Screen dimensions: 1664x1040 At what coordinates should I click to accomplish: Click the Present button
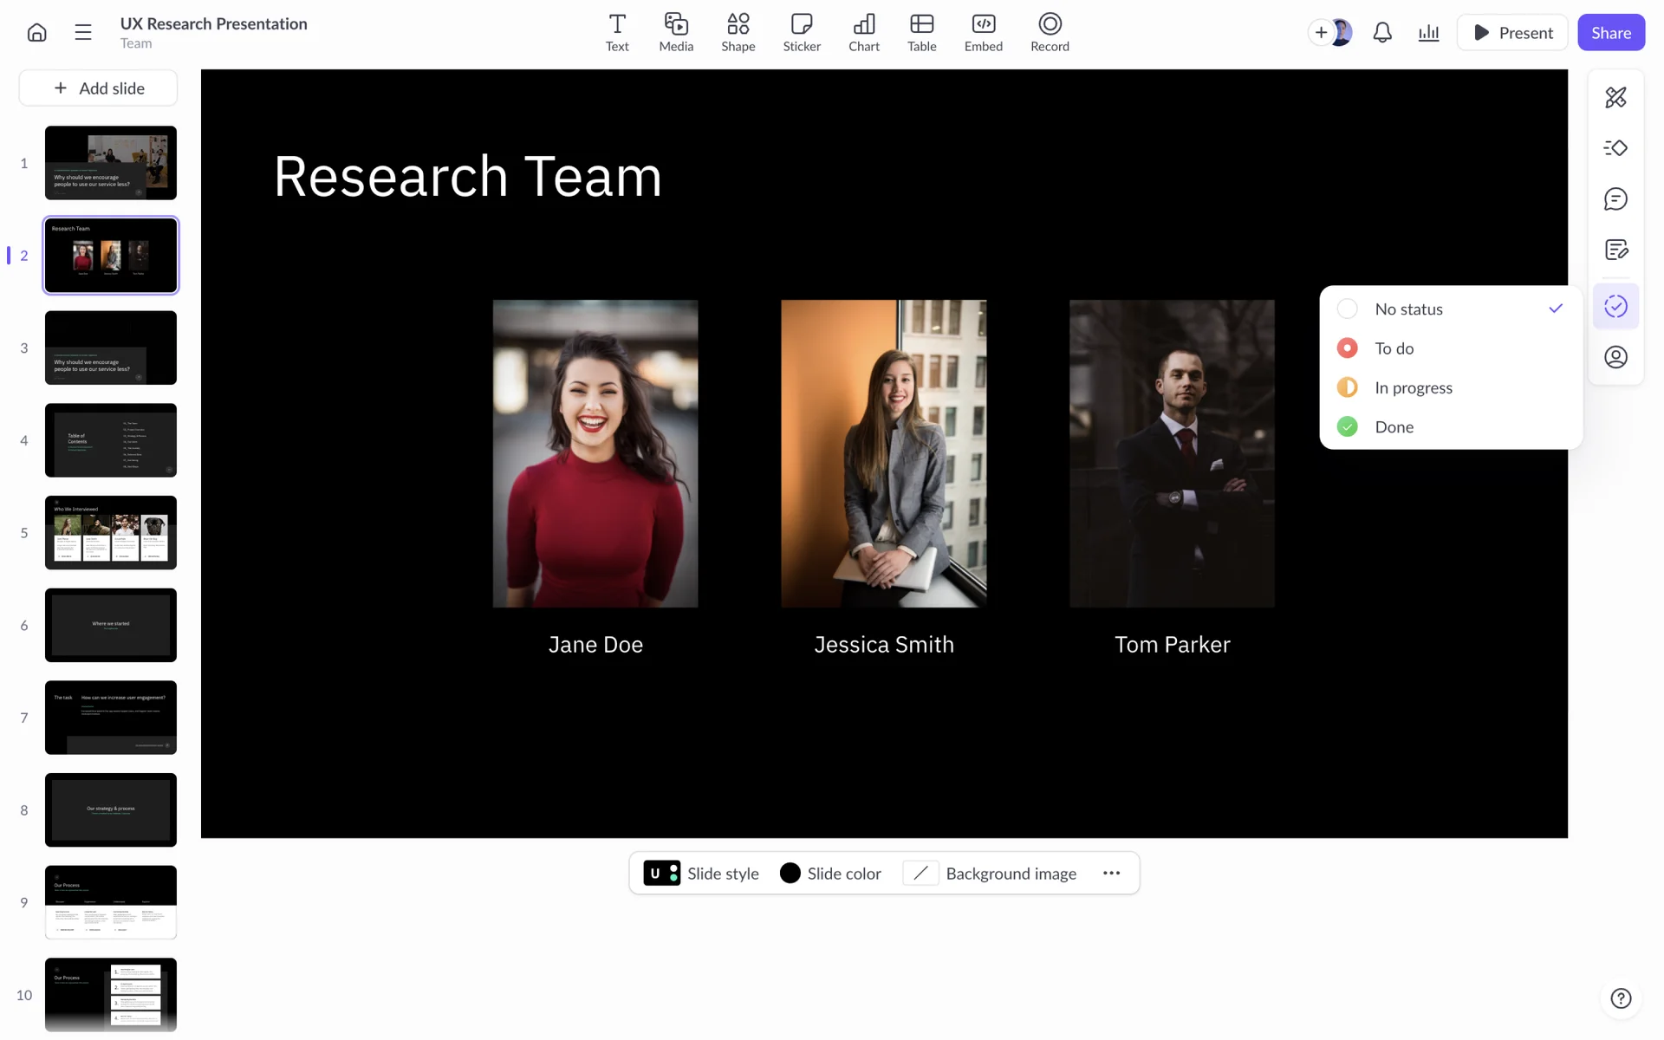[1512, 33]
